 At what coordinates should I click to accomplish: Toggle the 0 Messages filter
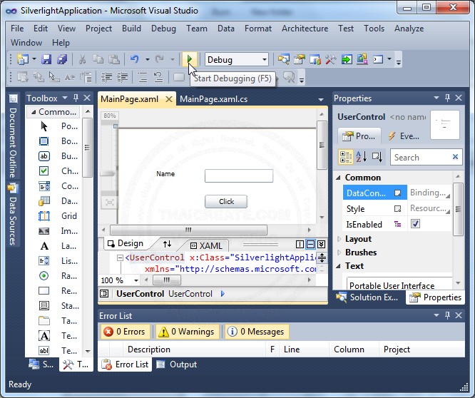pyautogui.click(x=257, y=332)
